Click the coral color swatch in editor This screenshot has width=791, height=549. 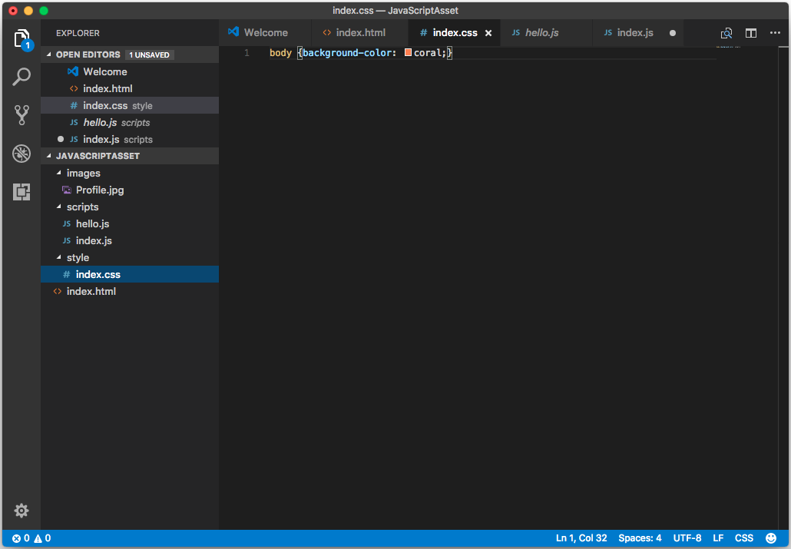tap(408, 52)
